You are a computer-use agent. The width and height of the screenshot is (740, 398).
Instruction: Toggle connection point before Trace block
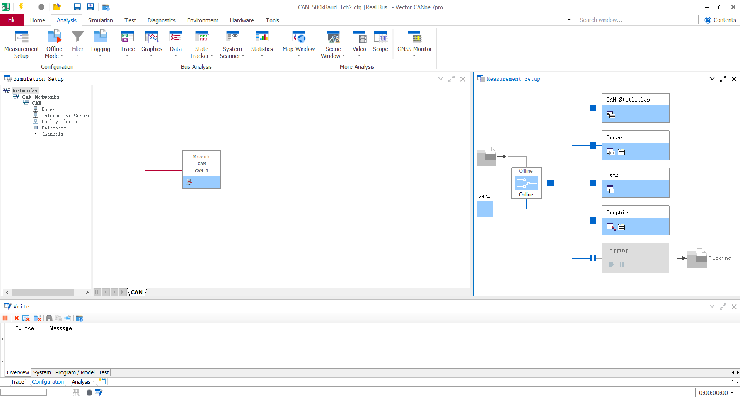coord(593,145)
